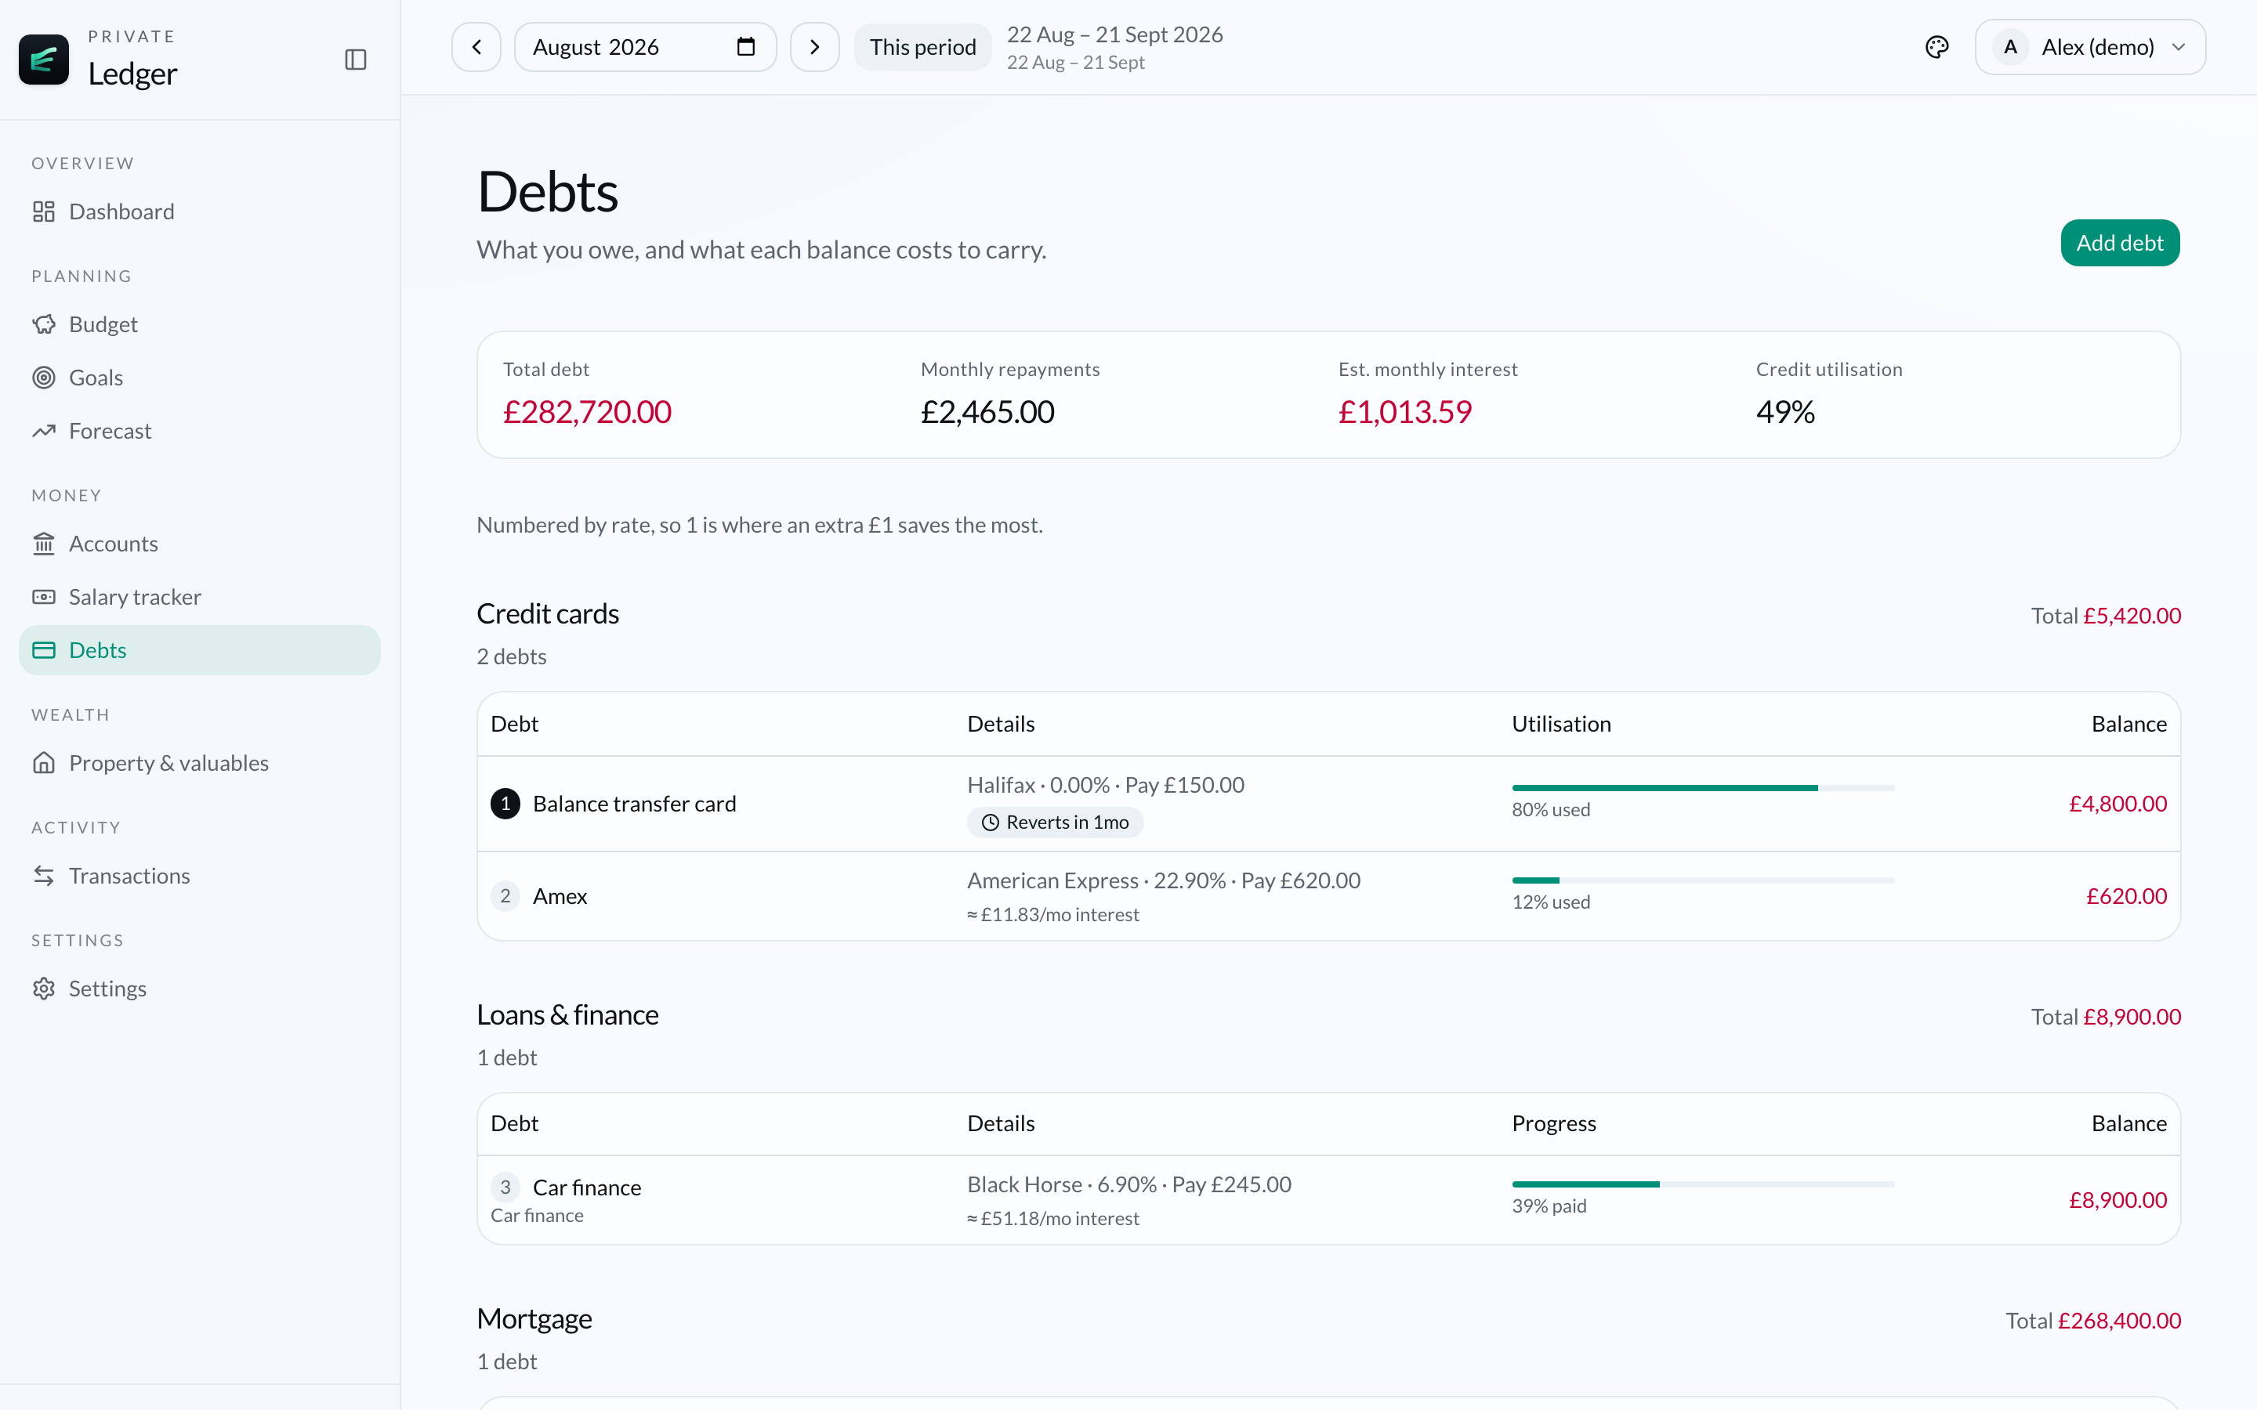The width and height of the screenshot is (2257, 1410).
Task: Click the Balance transfer card utilisation bar
Action: pos(1702,788)
